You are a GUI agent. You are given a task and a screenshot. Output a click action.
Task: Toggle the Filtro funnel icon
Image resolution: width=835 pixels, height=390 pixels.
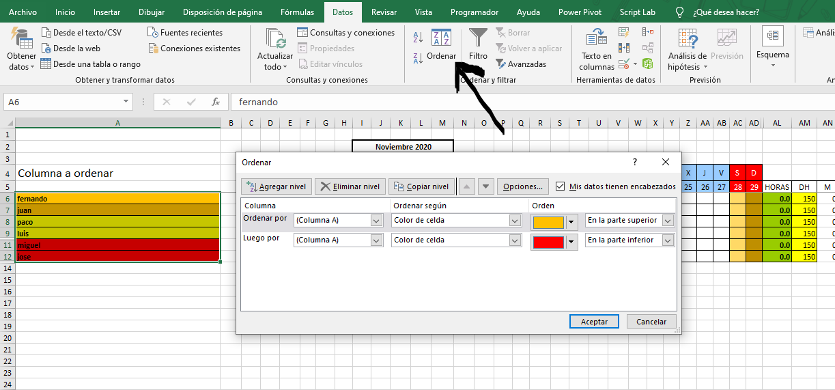pyautogui.click(x=479, y=38)
